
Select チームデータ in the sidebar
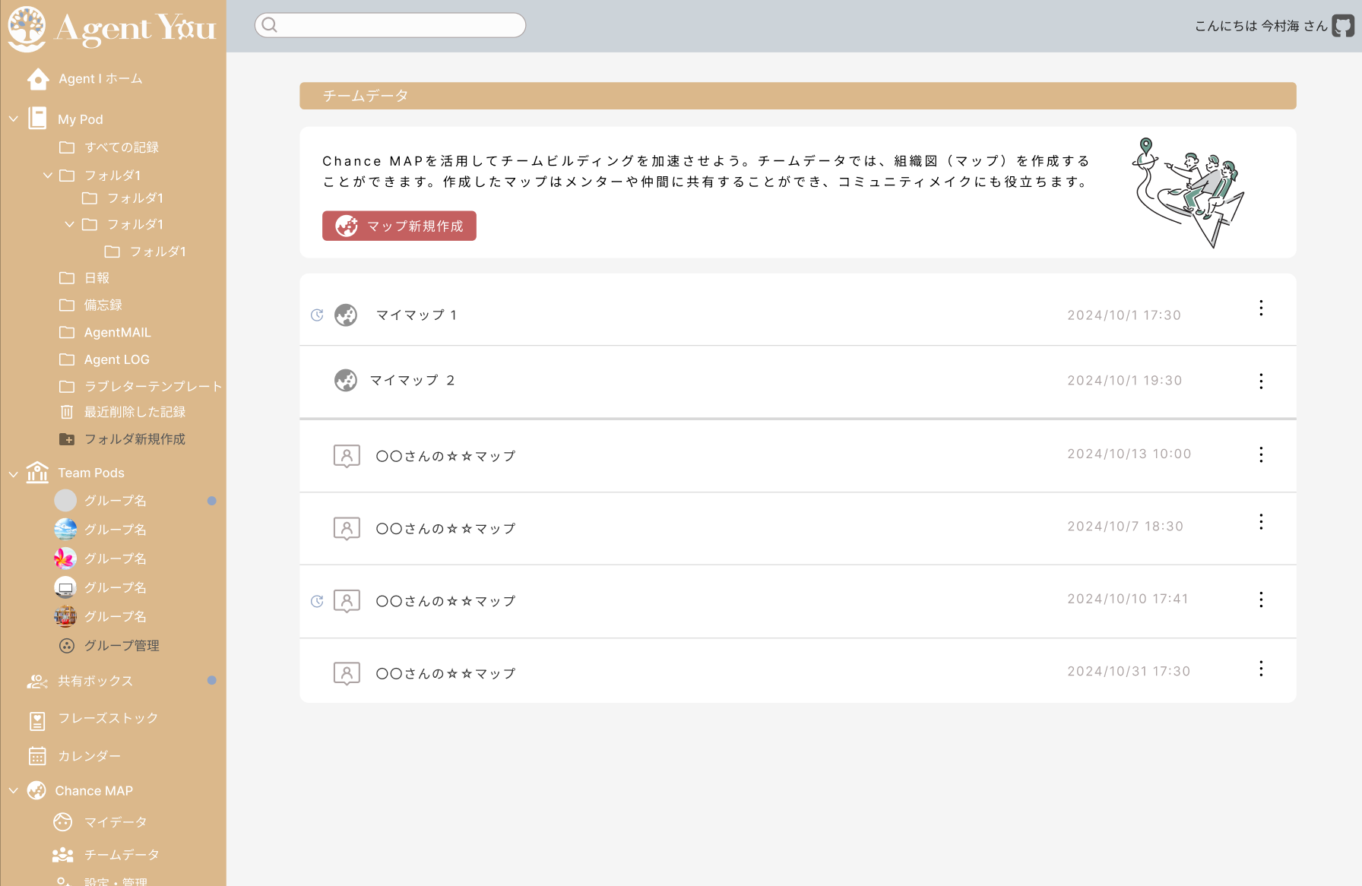click(x=121, y=855)
